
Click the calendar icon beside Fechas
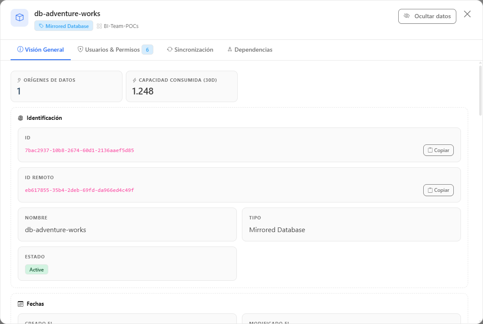(21, 304)
